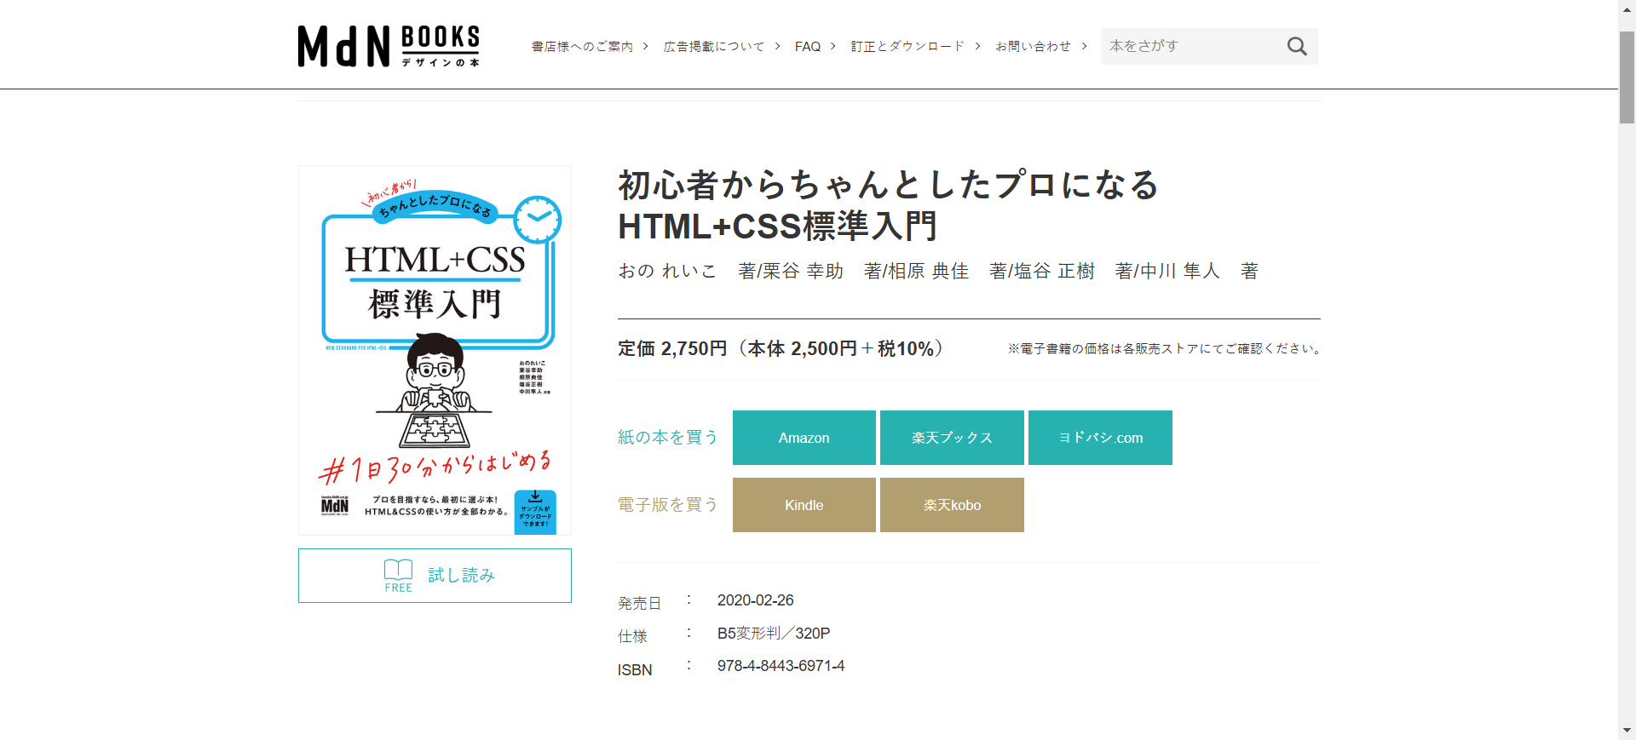Viewport: 1636px width, 740px height.
Task: Click the MdN Books logo
Action: (389, 46)
